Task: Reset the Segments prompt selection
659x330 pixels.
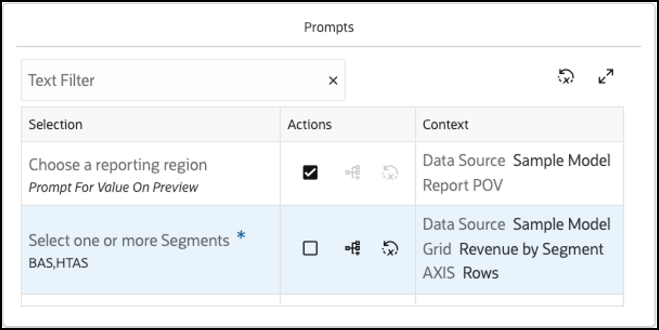Action: click(x=390, y=249)
